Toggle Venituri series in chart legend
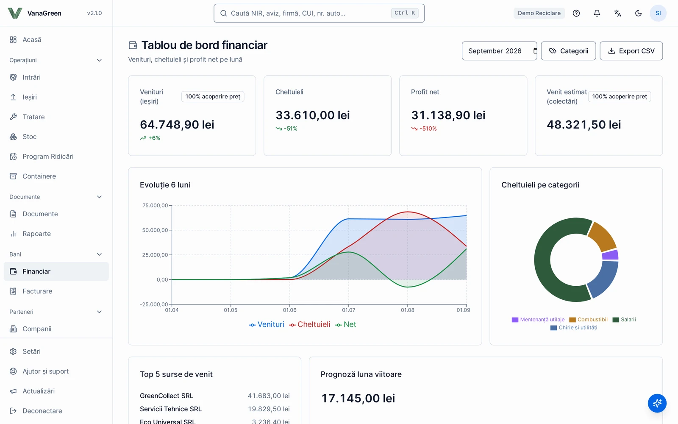Screen dimensions: 678x424 coord(267,324)
